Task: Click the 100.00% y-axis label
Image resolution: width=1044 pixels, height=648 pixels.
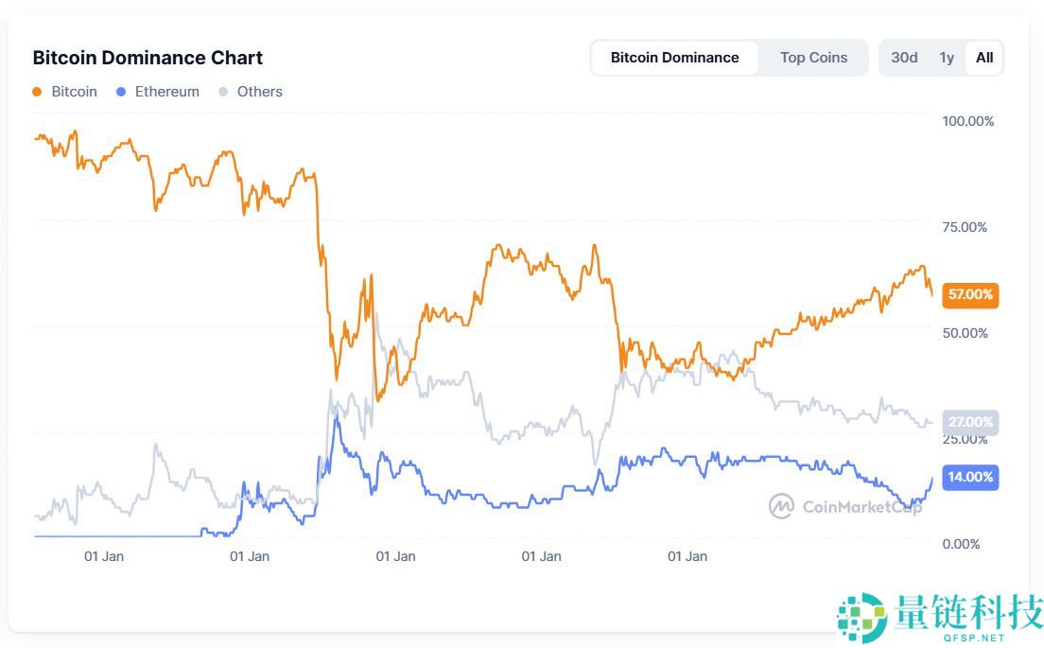Action: pyautogui.click(x=967, y=121)
